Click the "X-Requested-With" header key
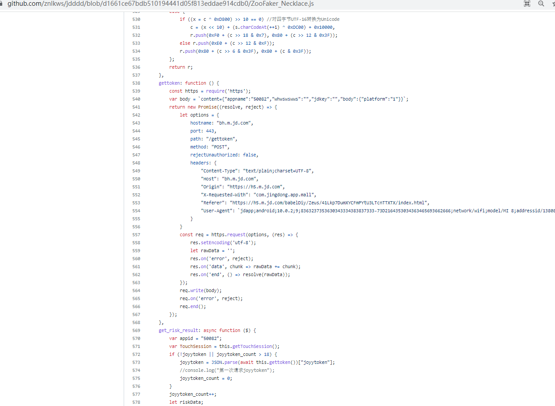This screenshot has height=406, width=555. [224, 195]
